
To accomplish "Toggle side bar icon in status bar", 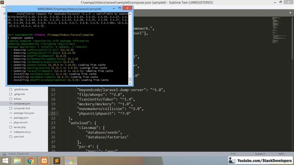I will 4,154.
